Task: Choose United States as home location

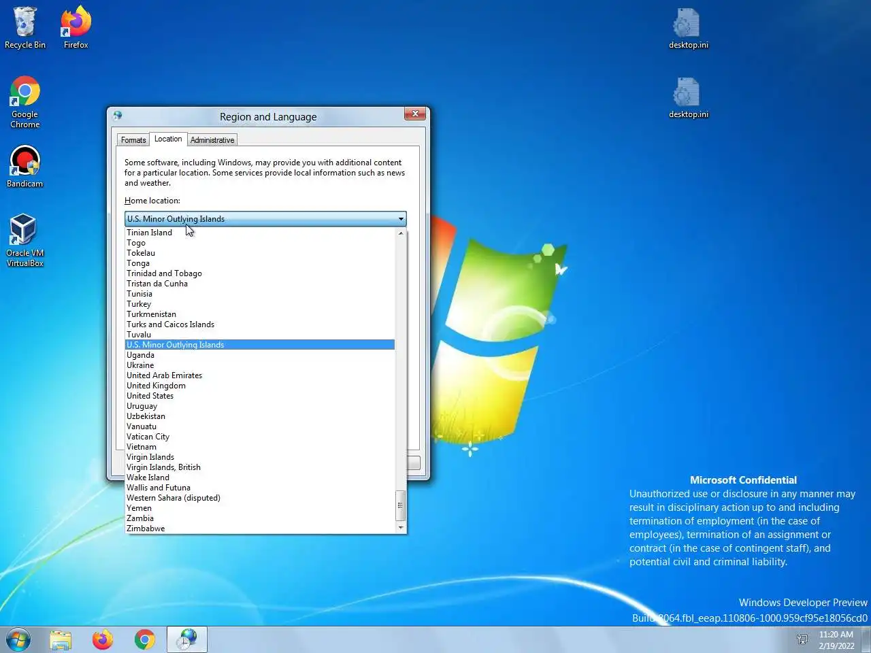Action: pyautogui.click(x=260, y=396)
